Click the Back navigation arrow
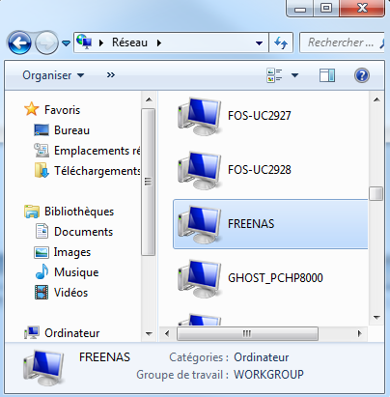Viewport: 390px width, 397px height. pyautogui.click(x=20, y=43)
